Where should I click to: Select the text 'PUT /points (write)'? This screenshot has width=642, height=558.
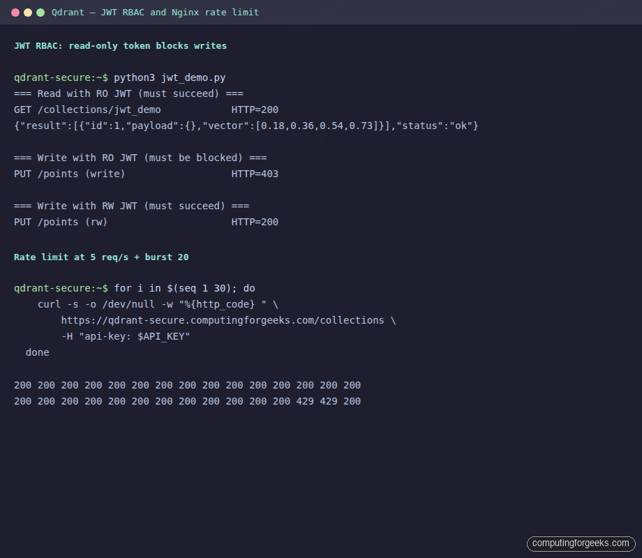(70, 174)
